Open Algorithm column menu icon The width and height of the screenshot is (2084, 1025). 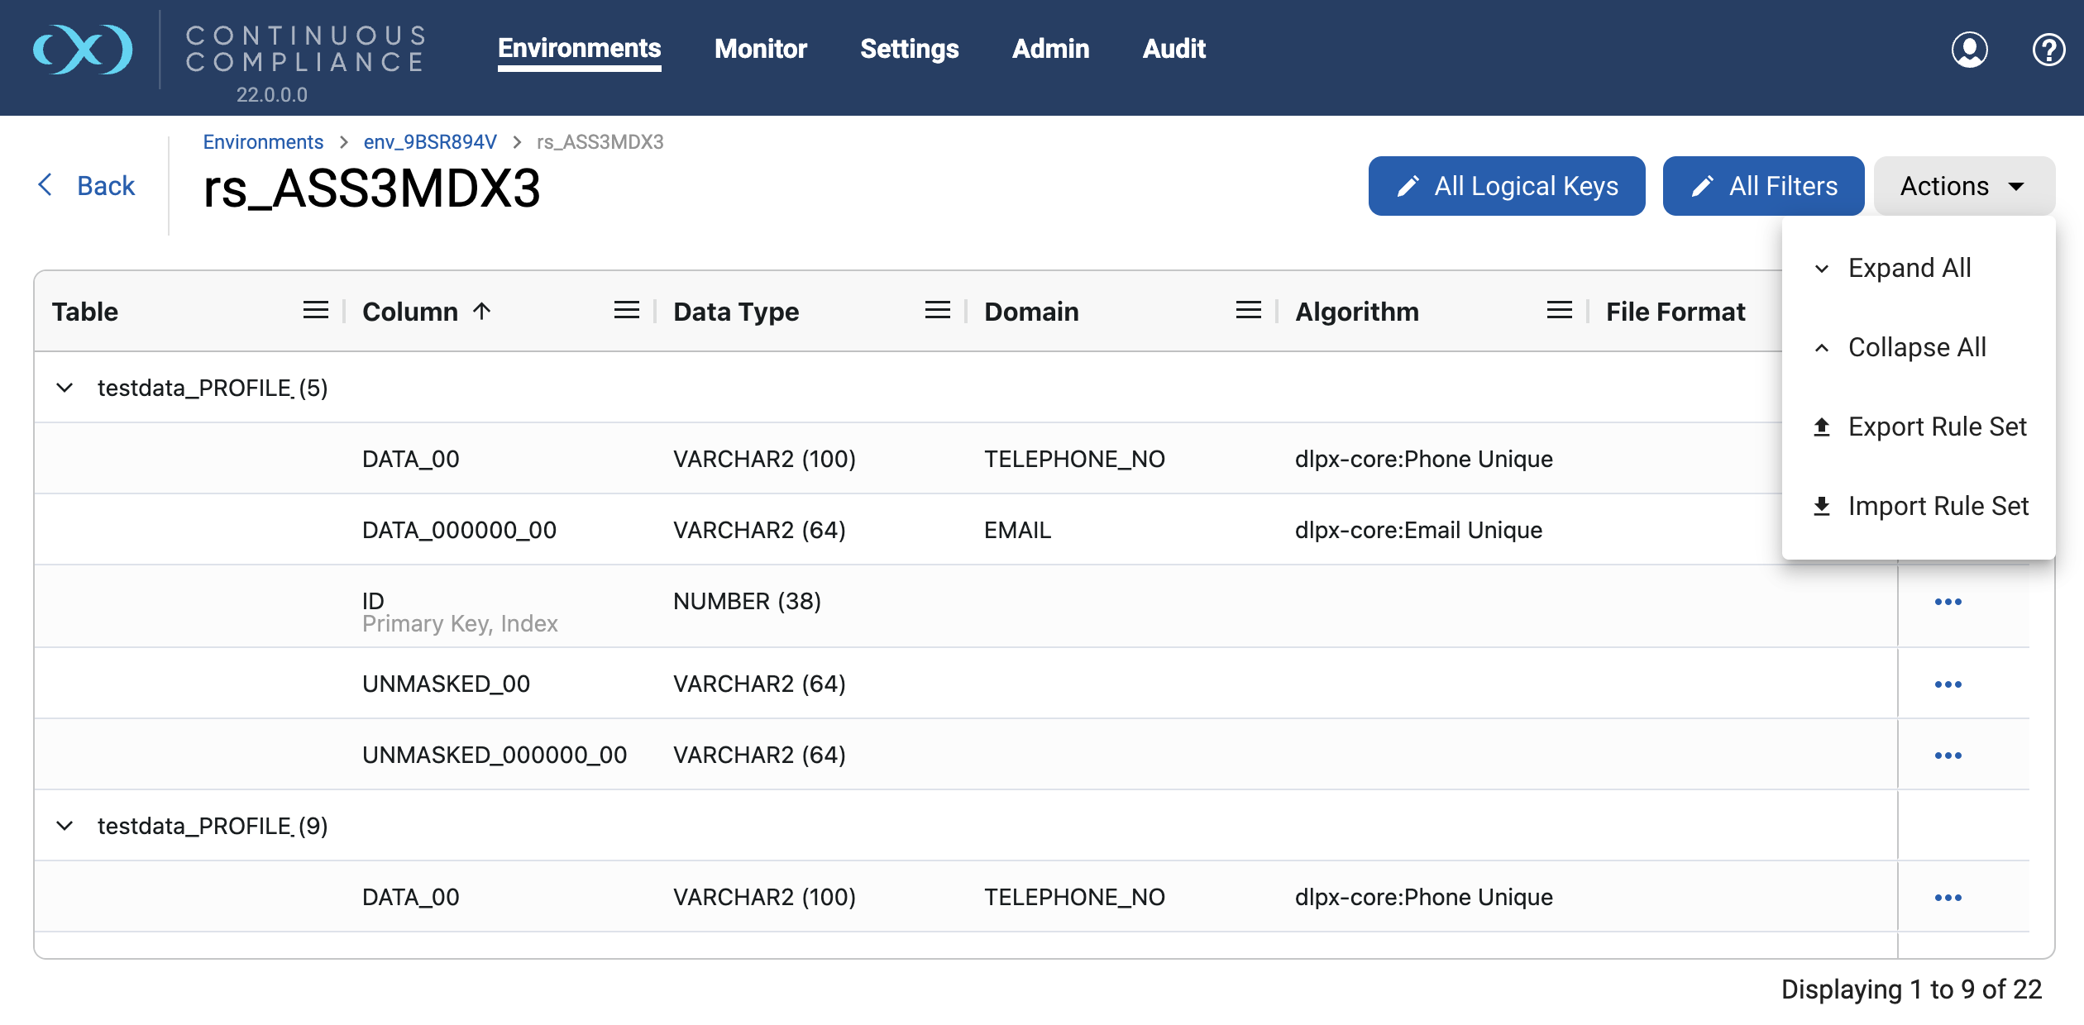pyautogui.click(x=1559, y=311)
